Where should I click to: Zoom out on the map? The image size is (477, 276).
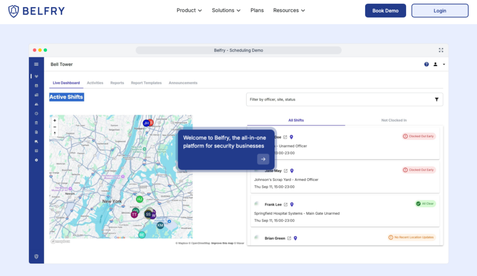55,127
